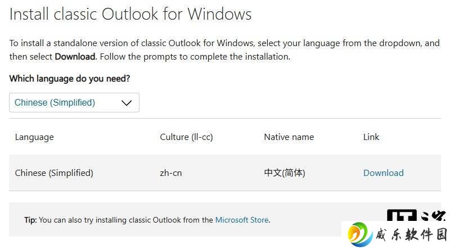Viewport: 454px width, 249px height.
Task: Open the Microsoft Store link
Action: [x=242, y=220]
